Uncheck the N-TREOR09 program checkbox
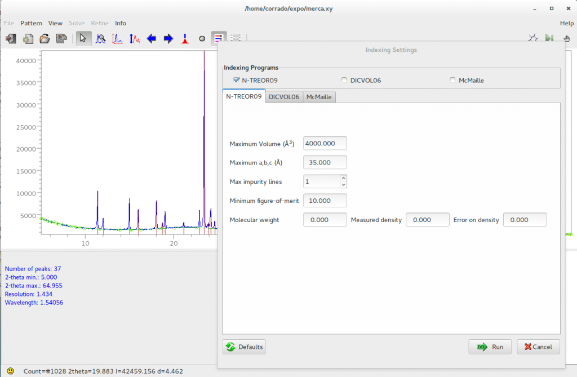This screenshot has height=377, width=577. [x=236, y=80]
